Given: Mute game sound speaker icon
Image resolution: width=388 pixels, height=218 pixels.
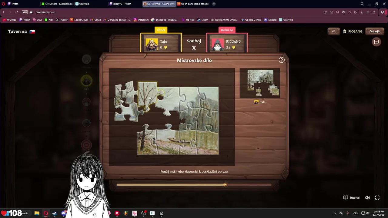Looking at the screenshot, I should (367, 198).
